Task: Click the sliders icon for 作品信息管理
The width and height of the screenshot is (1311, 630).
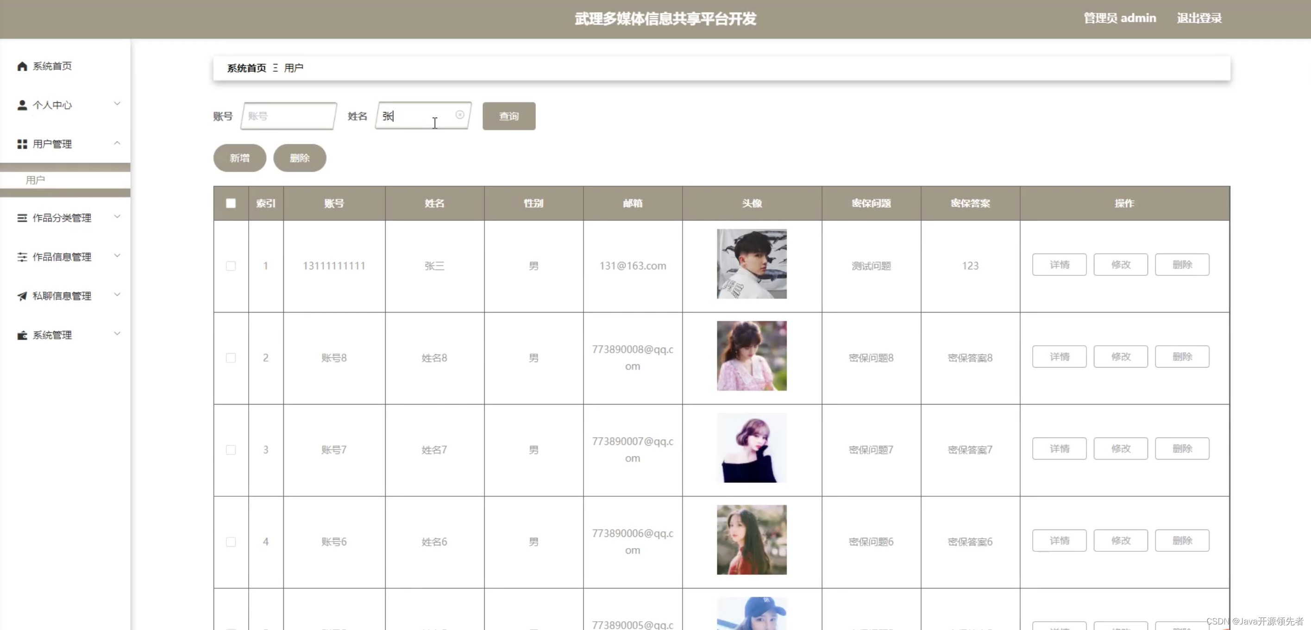Action: pos(22,257)
